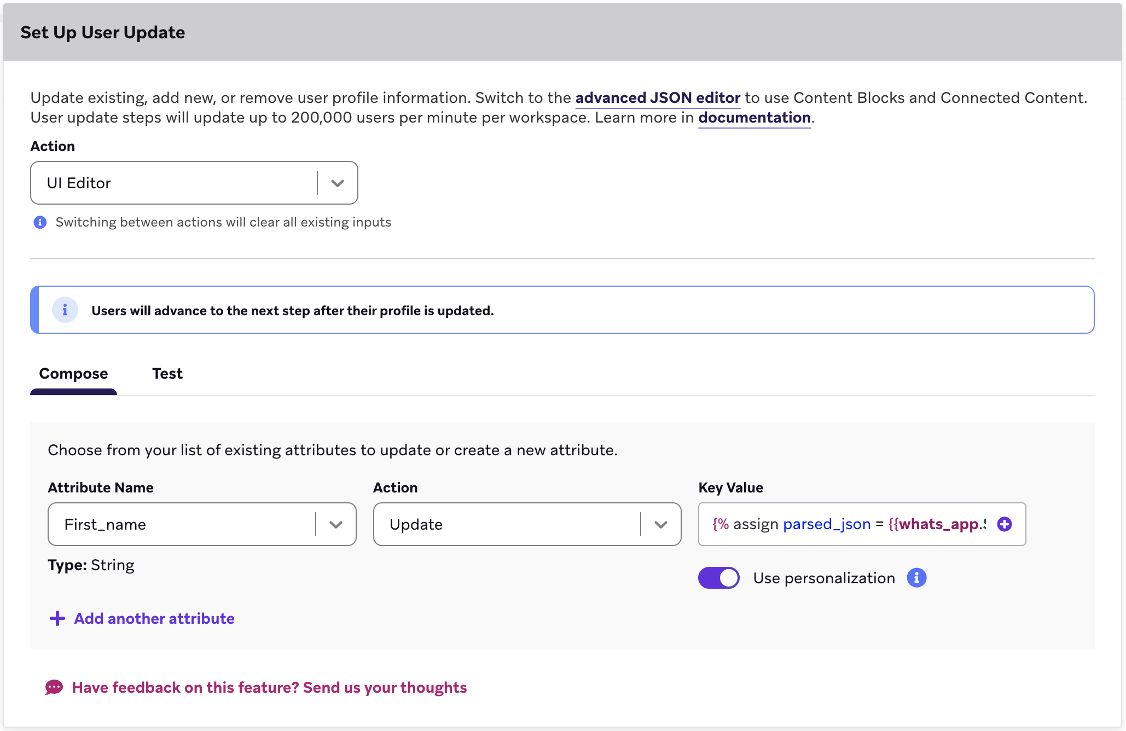
Task: Click the feedback speech bubble icon
Action: point(55,687)
